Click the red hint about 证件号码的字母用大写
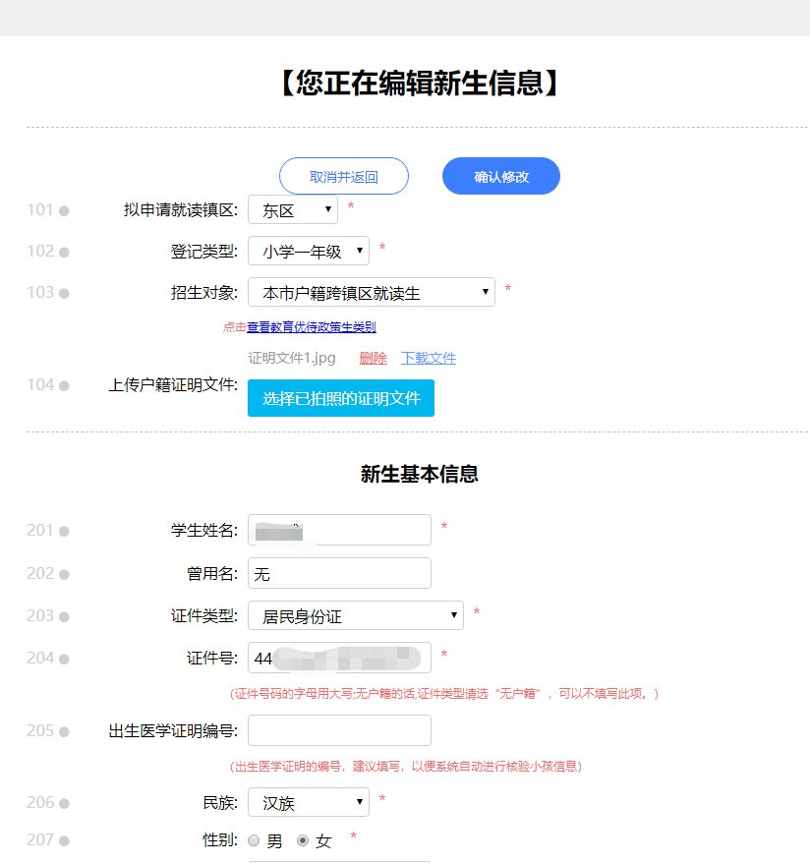Screen dimensions: 810x863 point(444,694)
